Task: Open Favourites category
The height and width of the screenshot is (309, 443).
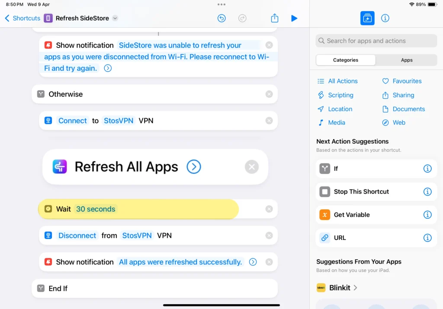Action: [402, 81]
